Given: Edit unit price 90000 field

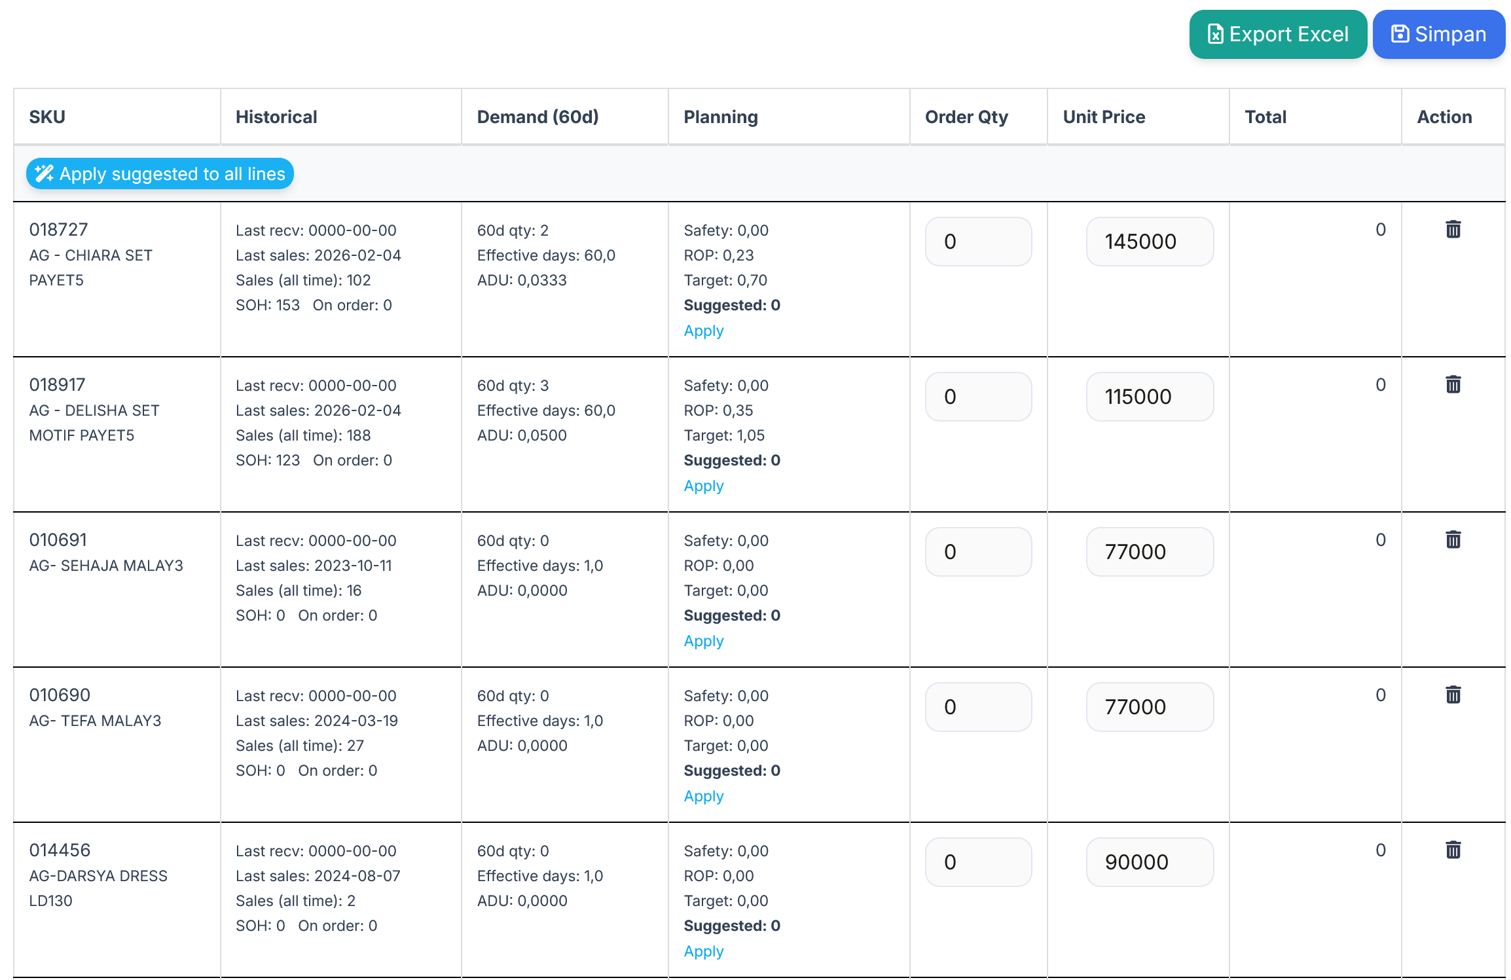Looking at the screenshot, I should point(1149,862).
